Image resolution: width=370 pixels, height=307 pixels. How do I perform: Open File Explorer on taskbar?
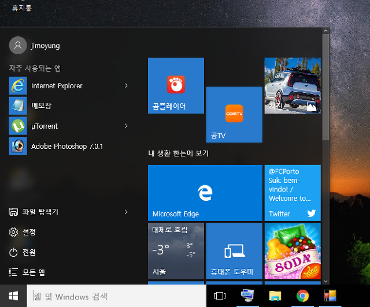point(275,296)
